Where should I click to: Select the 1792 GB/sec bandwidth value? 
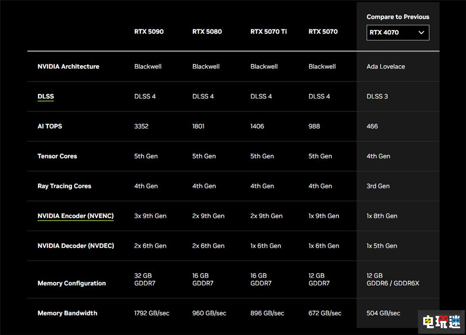pos(151,313)
